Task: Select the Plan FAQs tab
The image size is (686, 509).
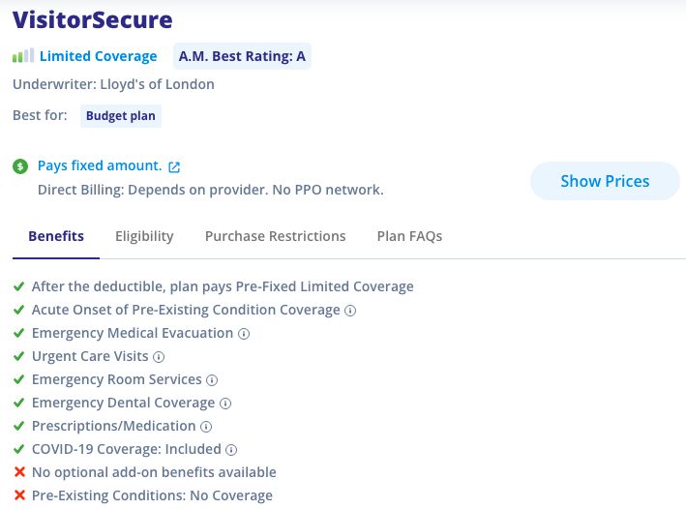Action: click(x=409, y=236)
